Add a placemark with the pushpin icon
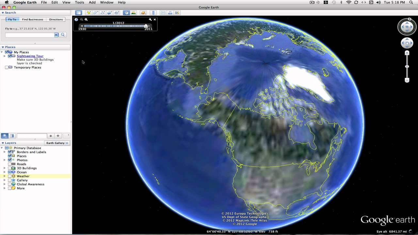Image resolution: width=418 pixels, height=235 pixels. coord(88,13)
